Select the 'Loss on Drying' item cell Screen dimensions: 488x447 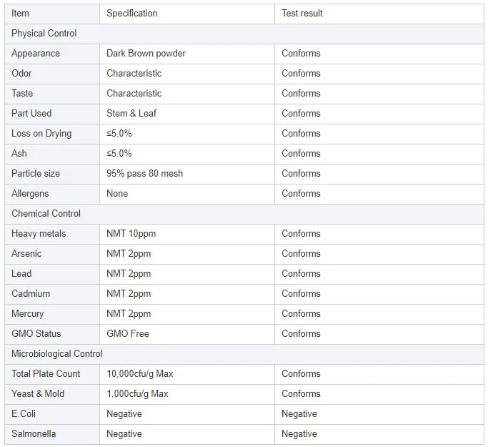tap(41, 133)
